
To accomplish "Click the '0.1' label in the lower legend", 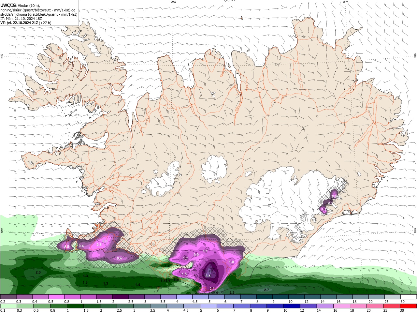I will pyautogui.click(x=3, y=311).
